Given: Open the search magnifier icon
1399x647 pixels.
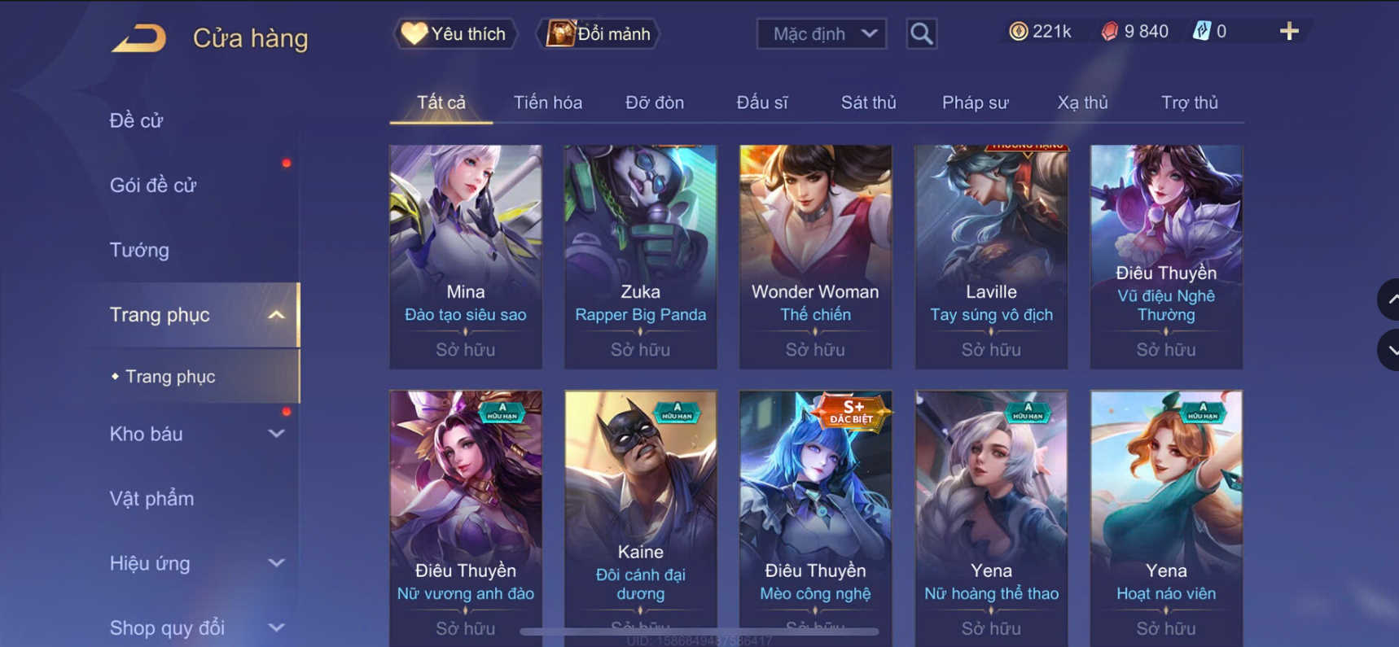Looking at the screenshot, I should tap(921, 34).
